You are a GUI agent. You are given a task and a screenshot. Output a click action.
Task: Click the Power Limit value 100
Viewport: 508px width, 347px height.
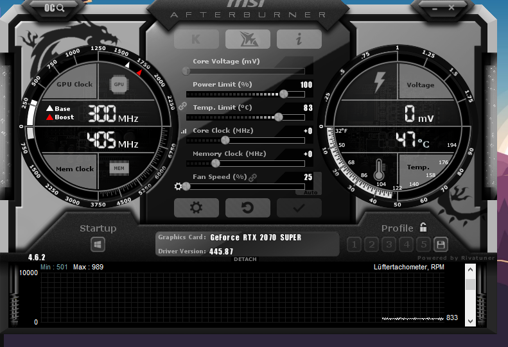306,85
